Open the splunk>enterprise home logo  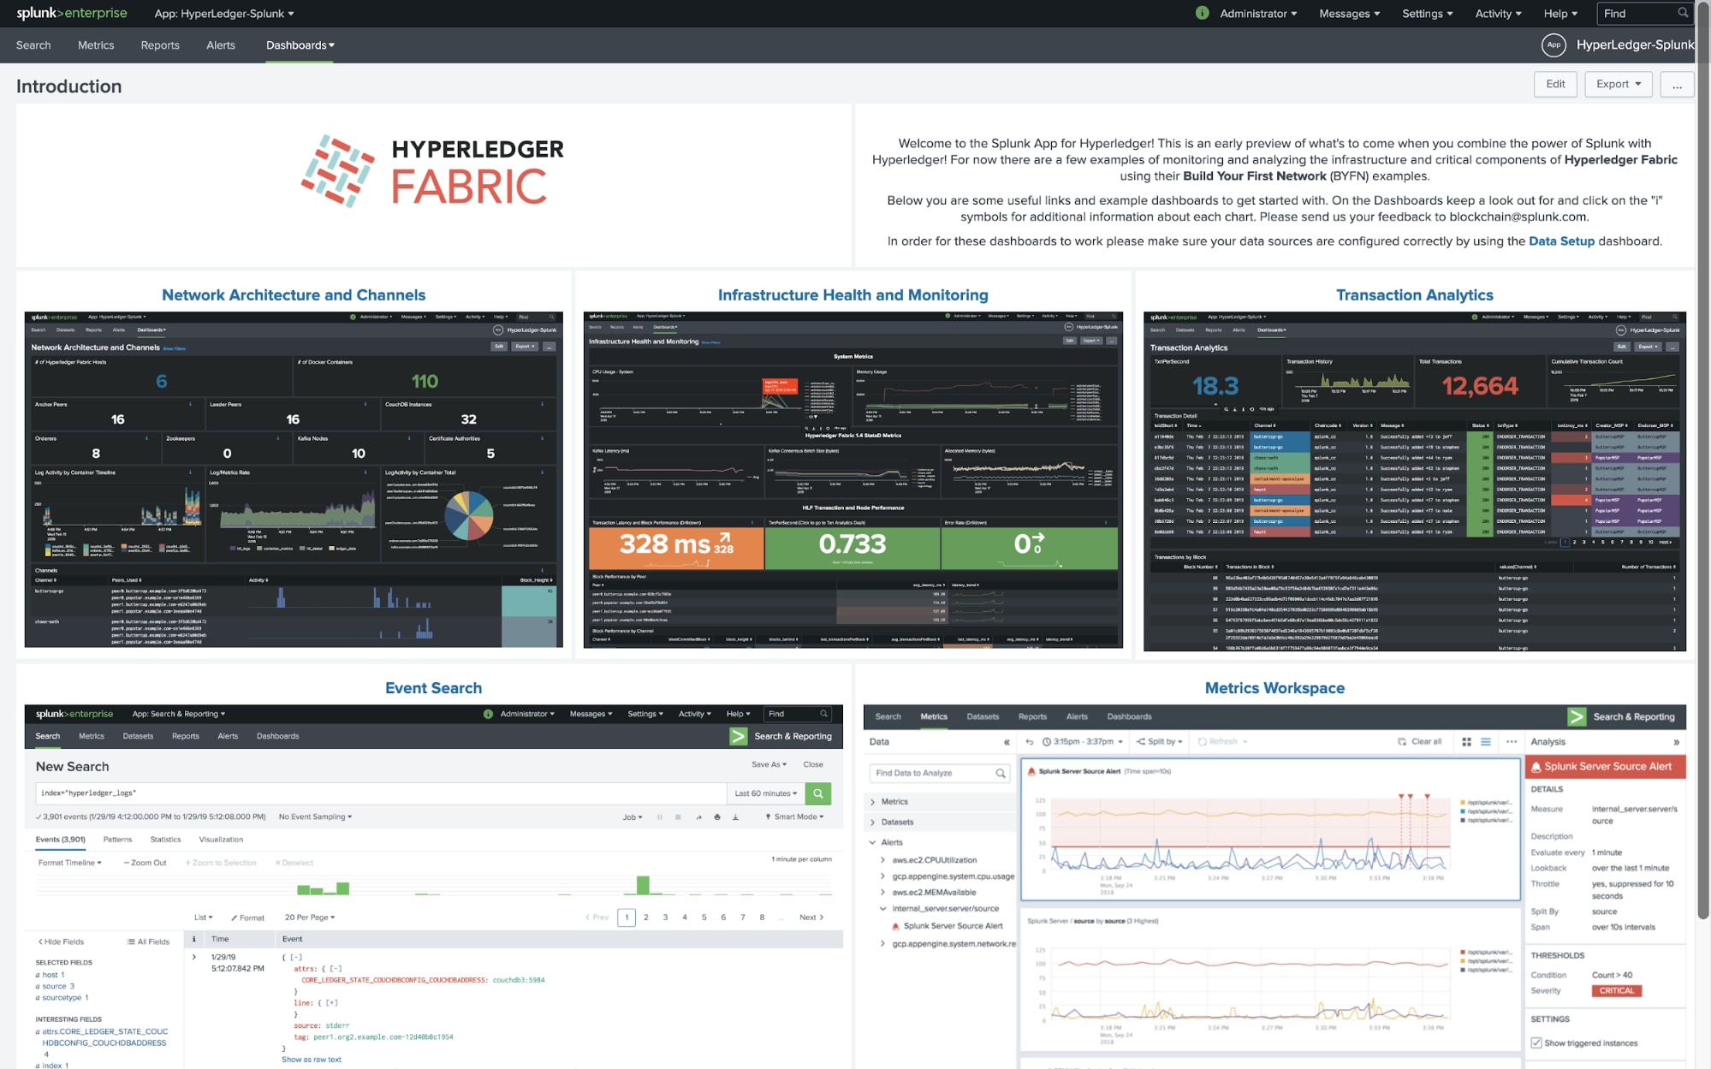72,13
